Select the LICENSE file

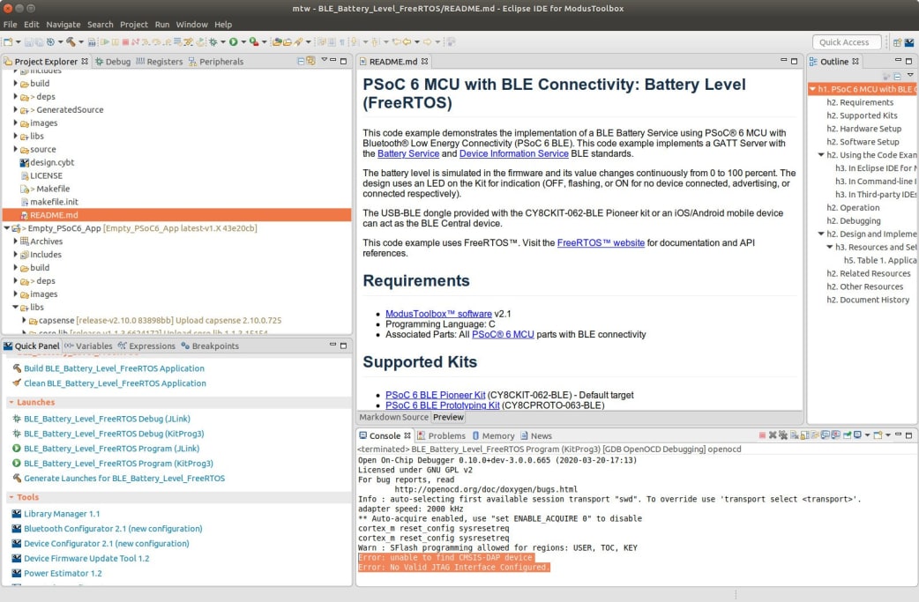[x=46, y=175]
